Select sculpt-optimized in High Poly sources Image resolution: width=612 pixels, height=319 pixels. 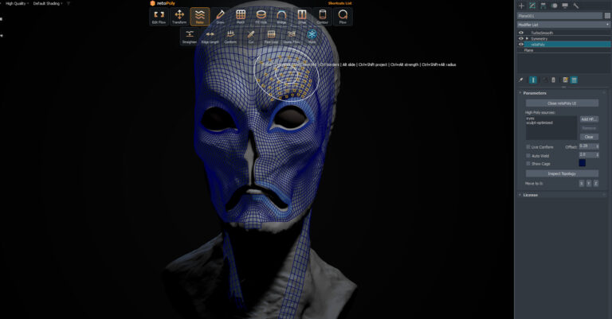tap(539, 123)
